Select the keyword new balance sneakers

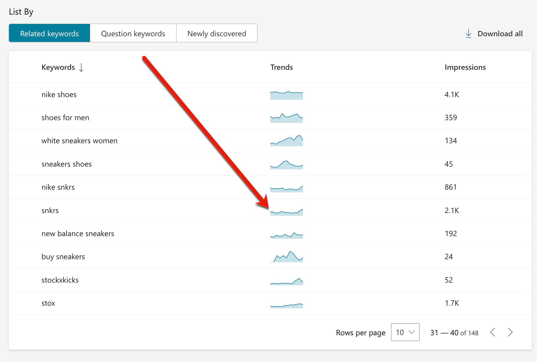78,233
